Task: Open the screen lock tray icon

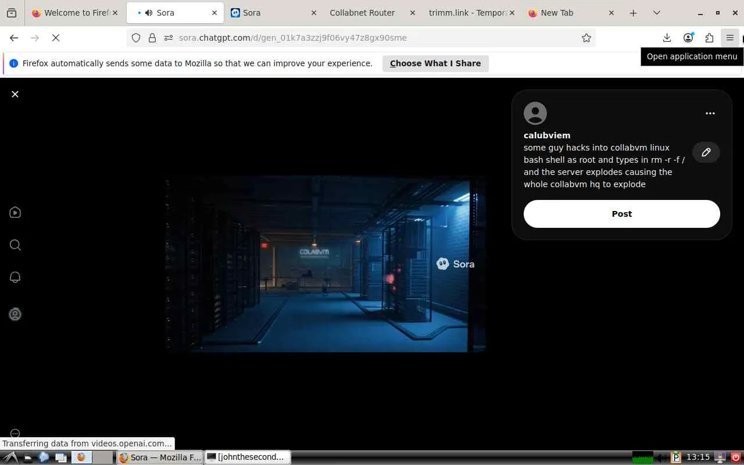Action: [x=720, y=457]
